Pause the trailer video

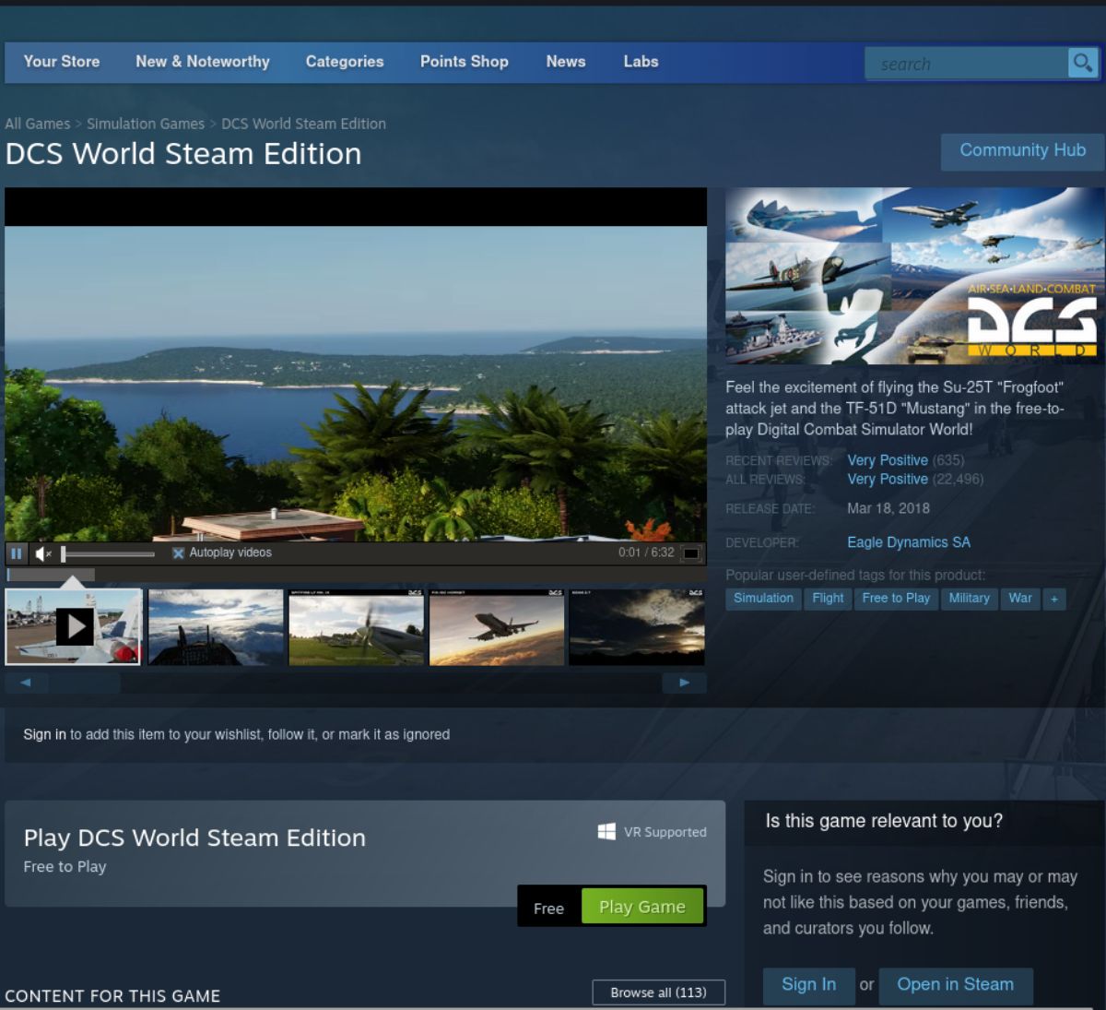pos(17,553)
